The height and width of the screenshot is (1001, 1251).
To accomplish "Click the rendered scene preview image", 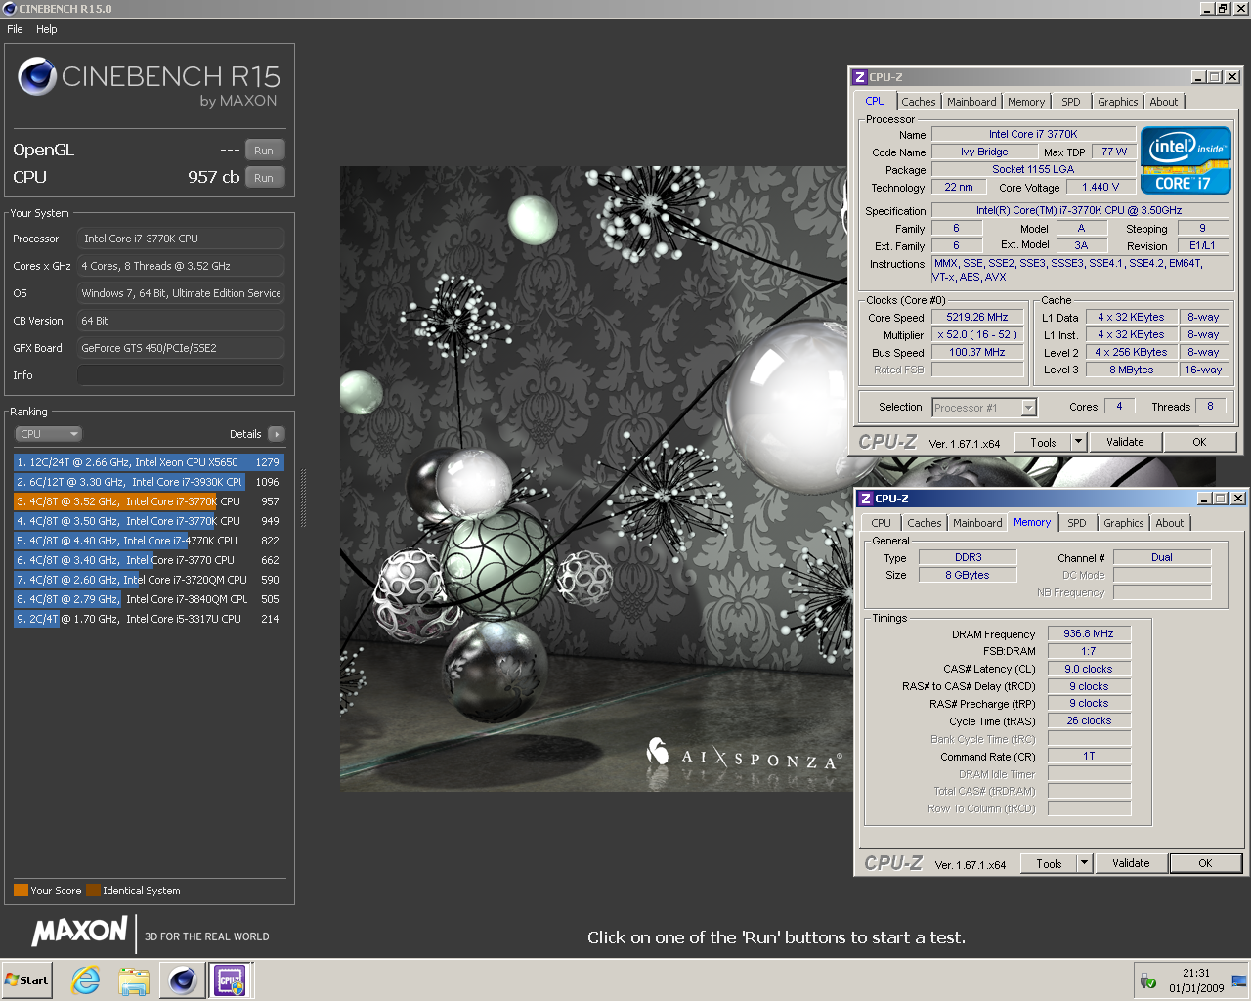I will pyautogui.click(x=595, y=479).
